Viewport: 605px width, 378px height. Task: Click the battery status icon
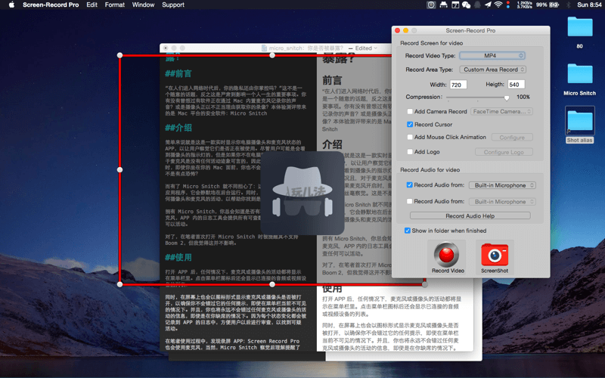(554, 5)
